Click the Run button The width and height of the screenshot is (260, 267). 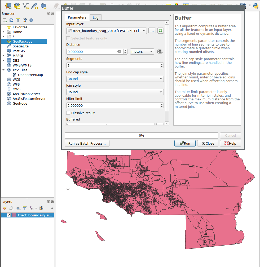[185, 143]
